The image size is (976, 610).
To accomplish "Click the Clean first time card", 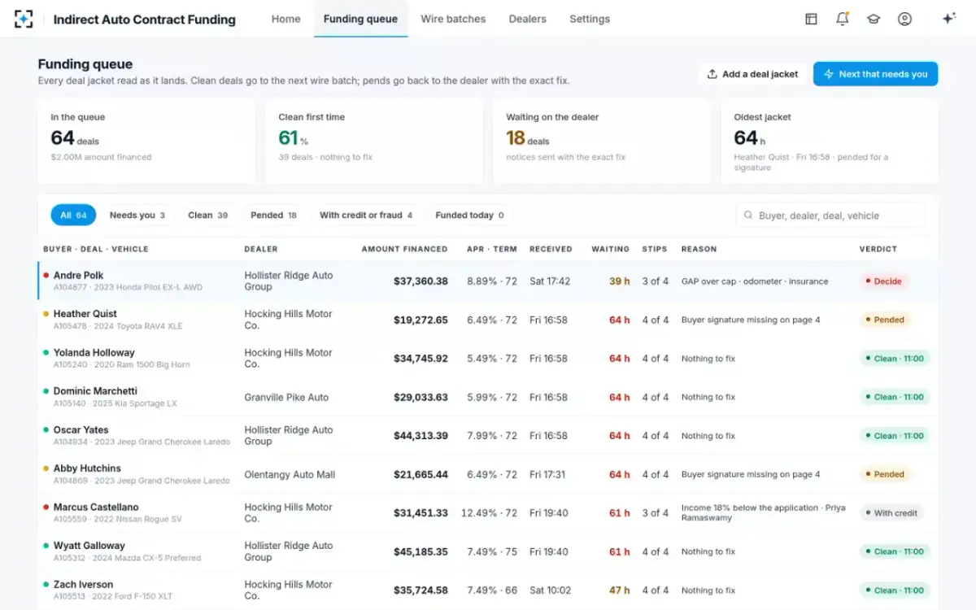I will (x=374, y=142).
